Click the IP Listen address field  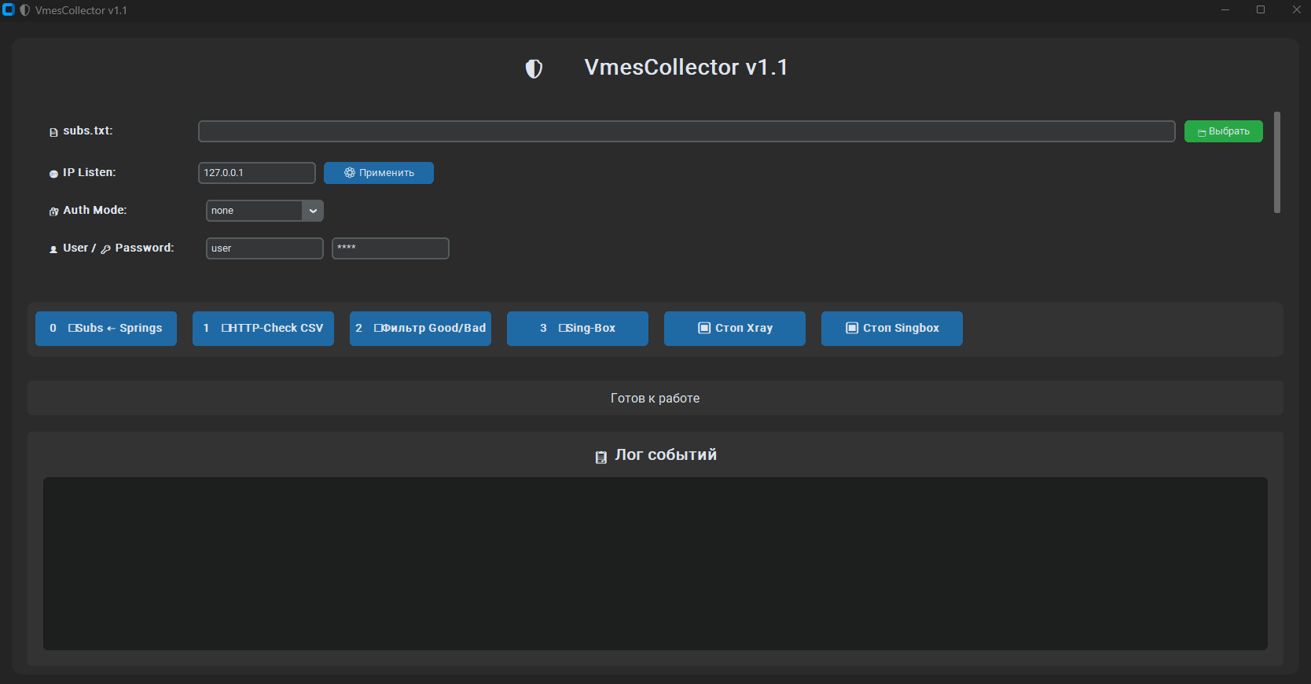[x=256, y=173]
